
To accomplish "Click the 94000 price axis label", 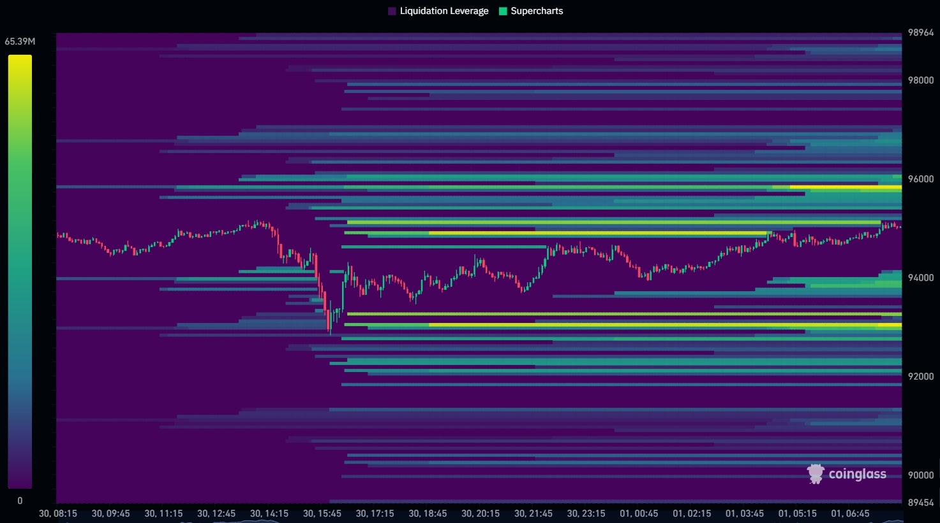I will tap(921, 278).
